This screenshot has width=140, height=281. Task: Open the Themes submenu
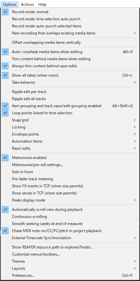70,261
